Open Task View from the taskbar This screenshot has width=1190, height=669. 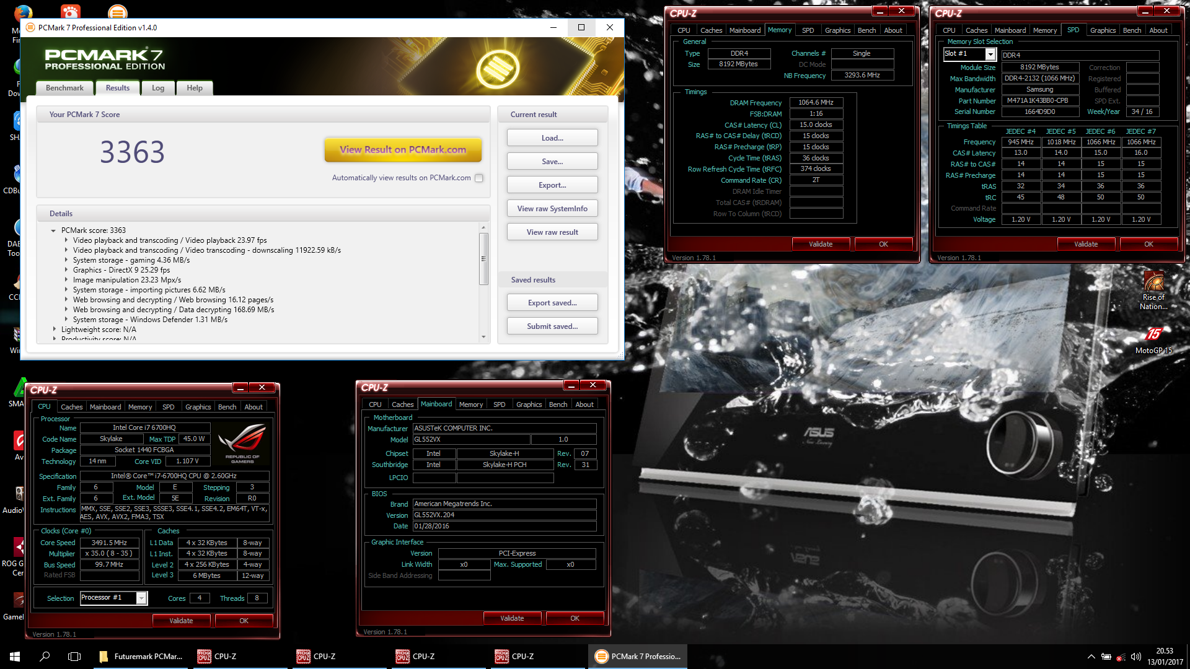(74, 656)
